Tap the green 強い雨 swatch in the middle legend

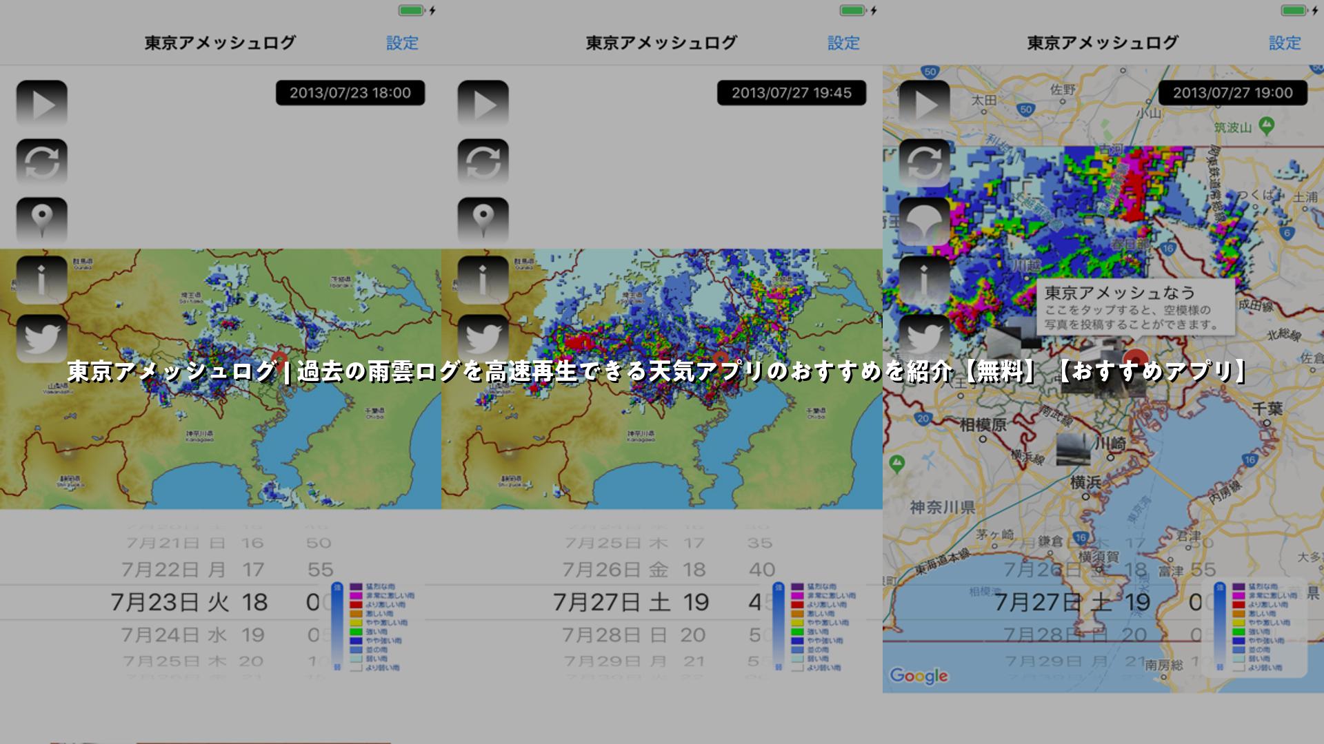click(797, 632)
